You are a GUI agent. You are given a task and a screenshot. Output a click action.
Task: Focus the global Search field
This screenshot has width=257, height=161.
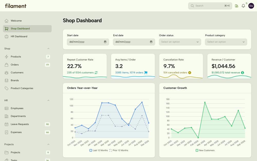(210, 6)
